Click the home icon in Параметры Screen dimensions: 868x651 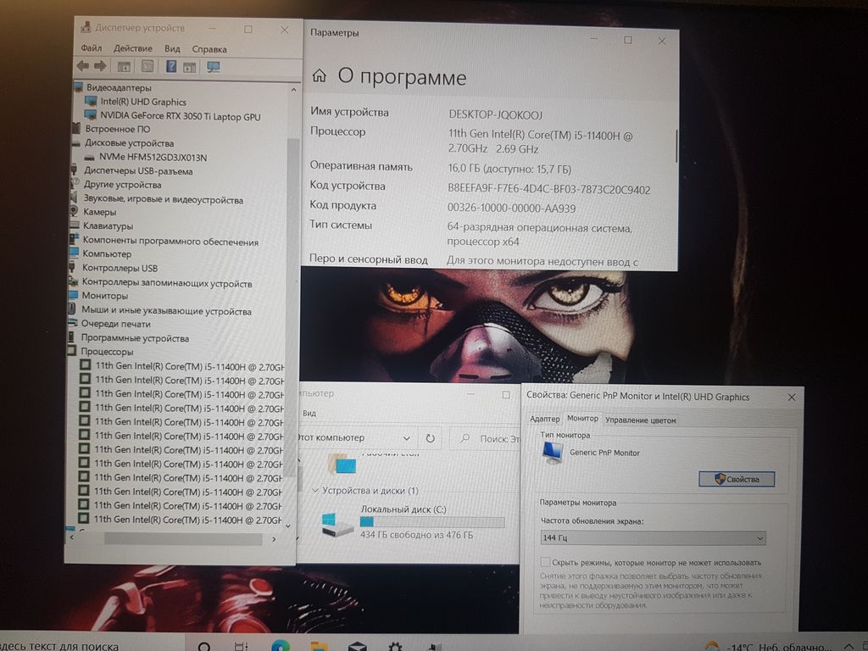[x=320, y=75]
